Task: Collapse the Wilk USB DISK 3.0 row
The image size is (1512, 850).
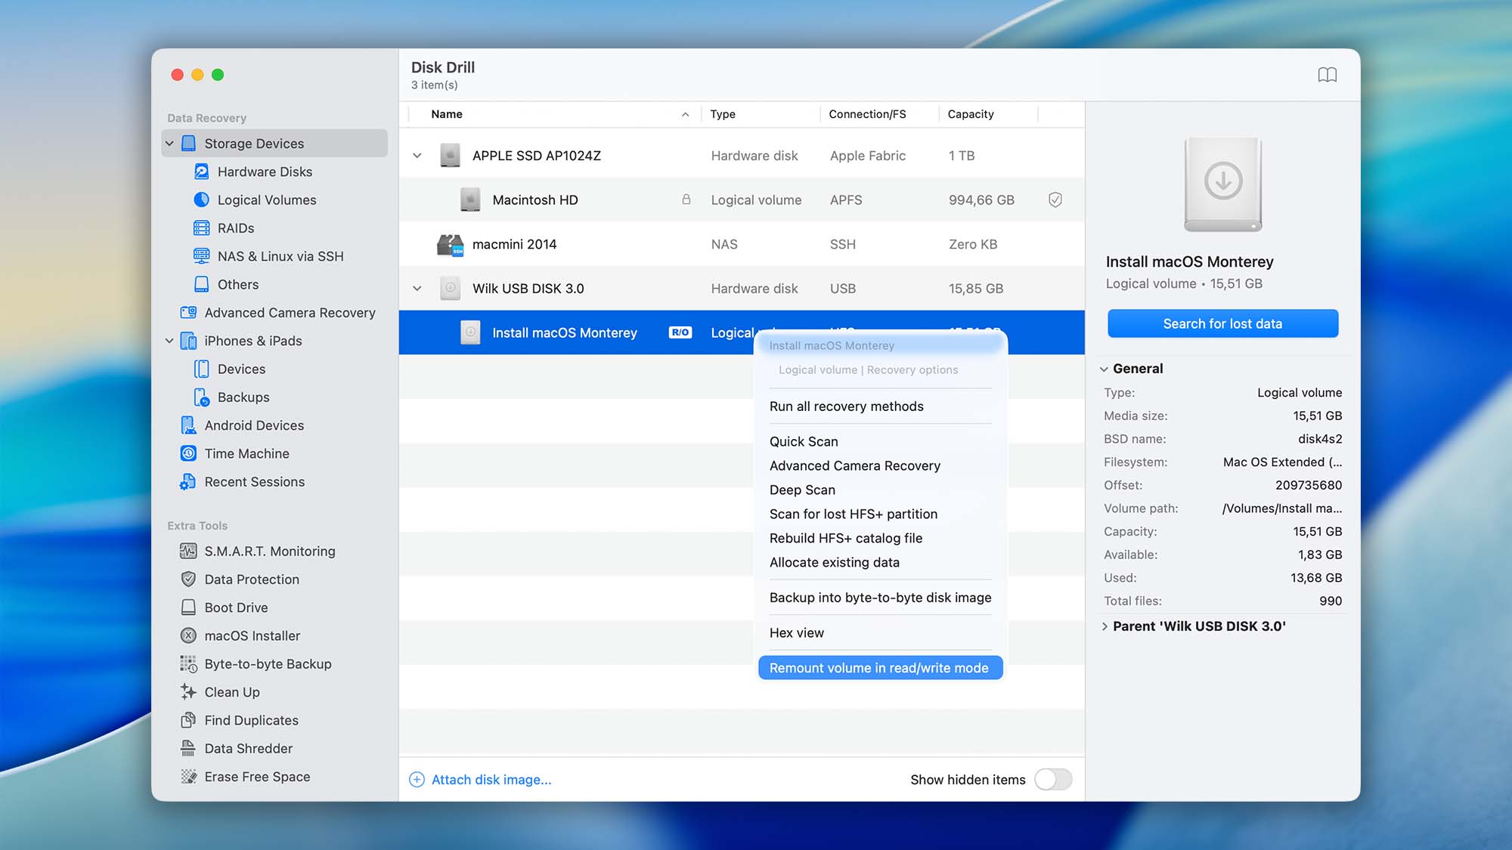Action: pos(417,289)
